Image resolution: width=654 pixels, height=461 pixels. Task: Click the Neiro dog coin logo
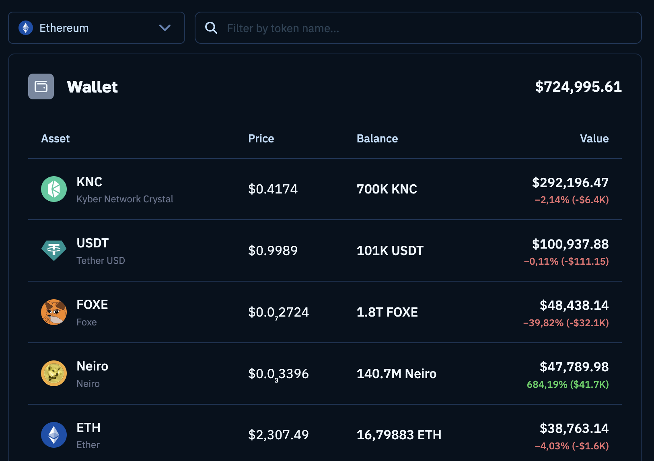[54, 373]
